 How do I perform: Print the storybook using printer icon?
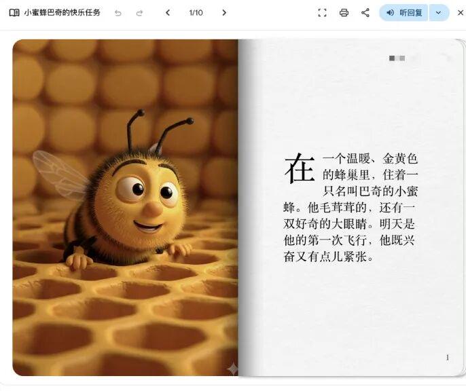(344, 13)
